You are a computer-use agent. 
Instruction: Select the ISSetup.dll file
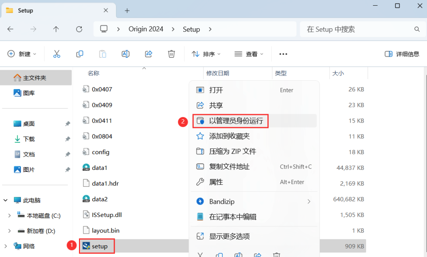(102, 215)
